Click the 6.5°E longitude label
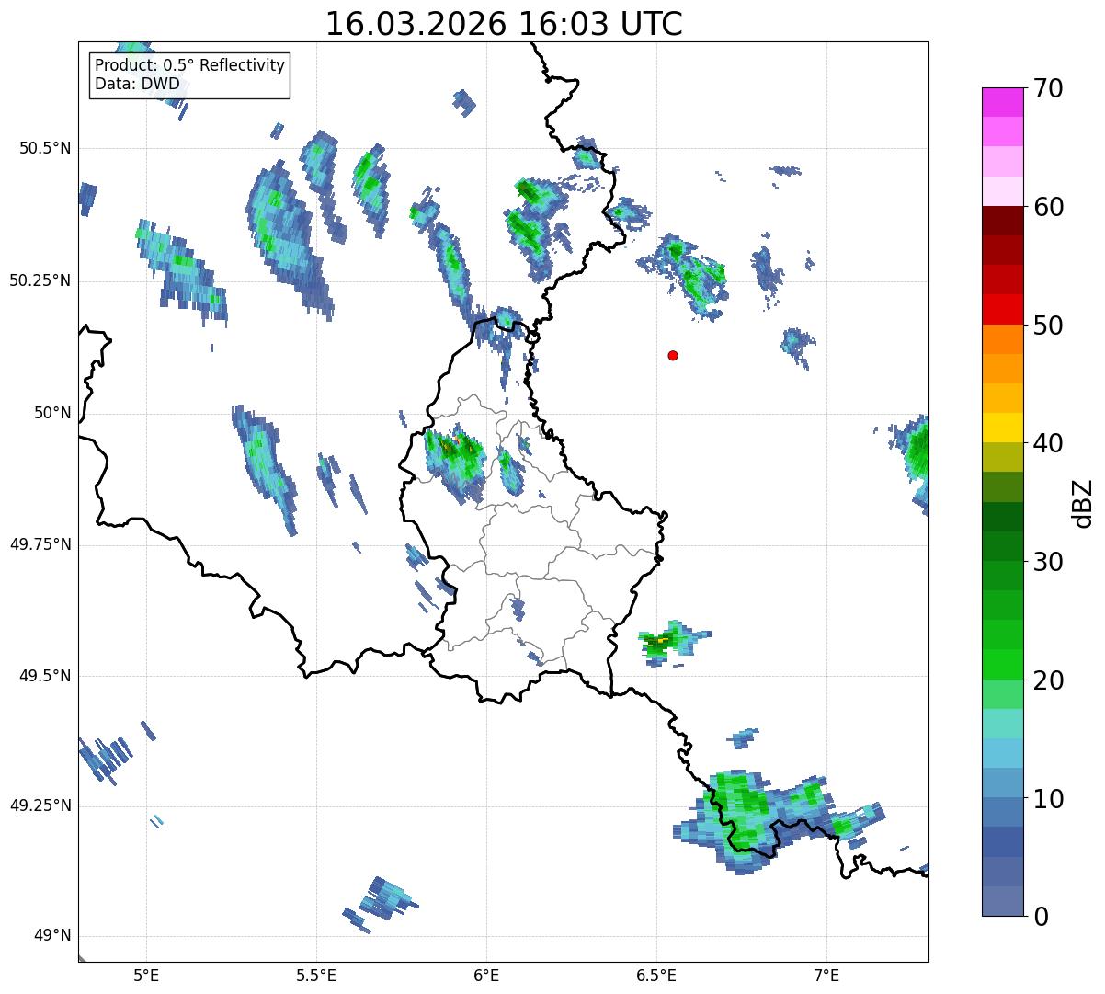This screenshot has height=994, width=1105. [656, 975]
